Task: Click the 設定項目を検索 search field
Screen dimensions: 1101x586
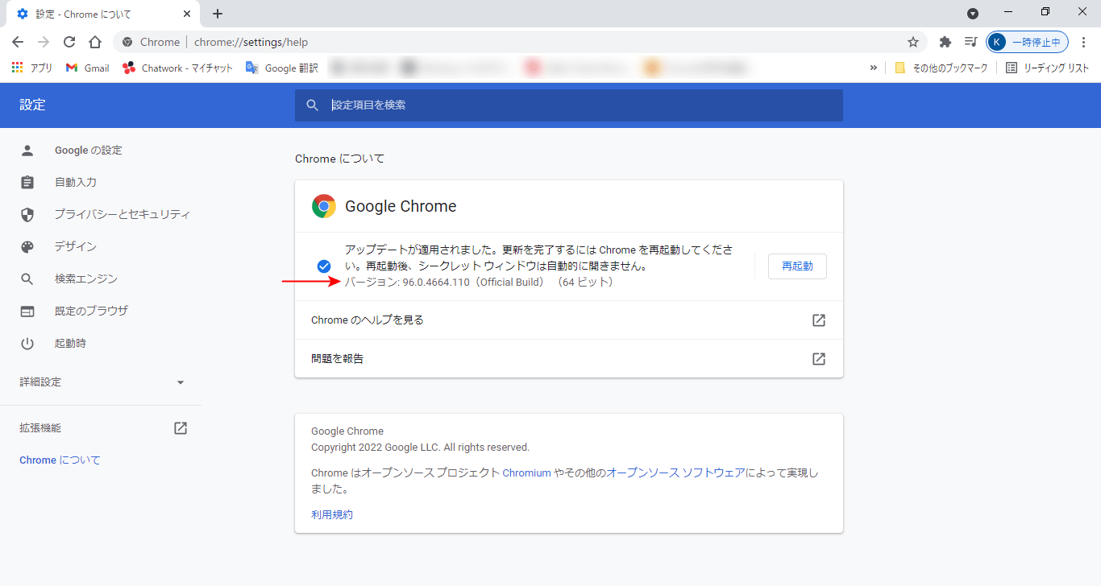Action: click(569, 105)
